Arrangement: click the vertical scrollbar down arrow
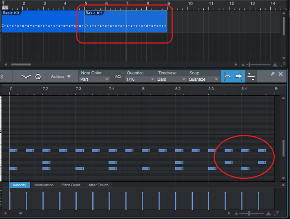Image resolution: width=290 pixels, height=219 pixels. click(x=284, y=58)
